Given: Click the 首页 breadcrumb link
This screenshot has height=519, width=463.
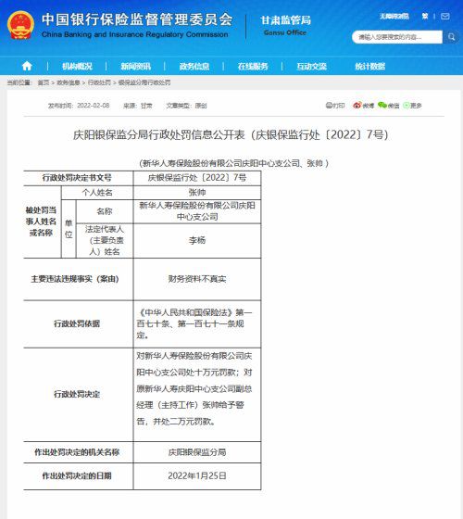Looking at the screenshot, I should [44, 82].
